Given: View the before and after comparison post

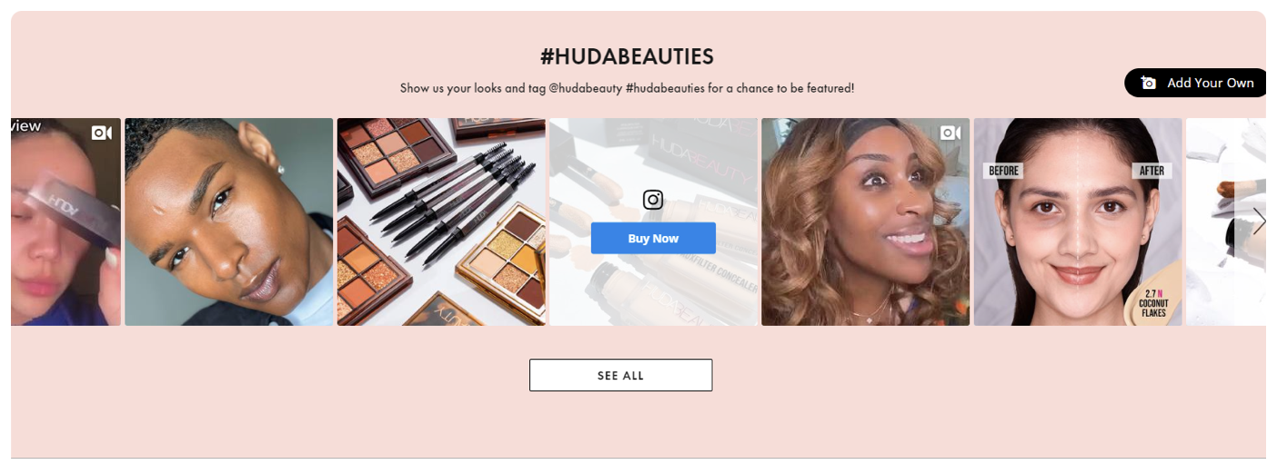Looking at the screenshot, I should coord(1078,222).
